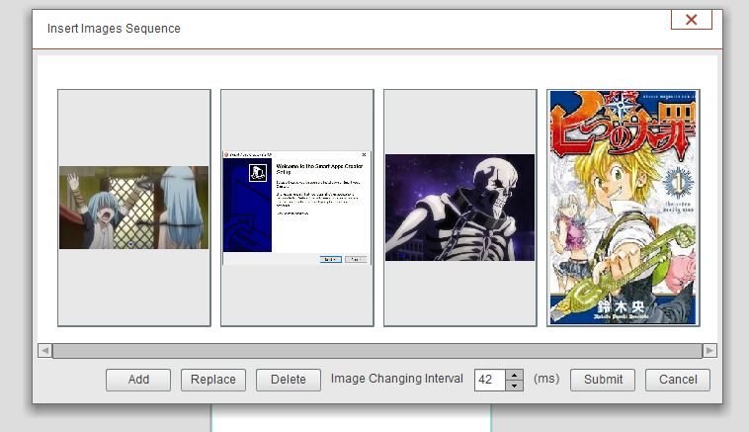Submit the image sequence
This screenshot has height=432, width=749.
point(603,380)
